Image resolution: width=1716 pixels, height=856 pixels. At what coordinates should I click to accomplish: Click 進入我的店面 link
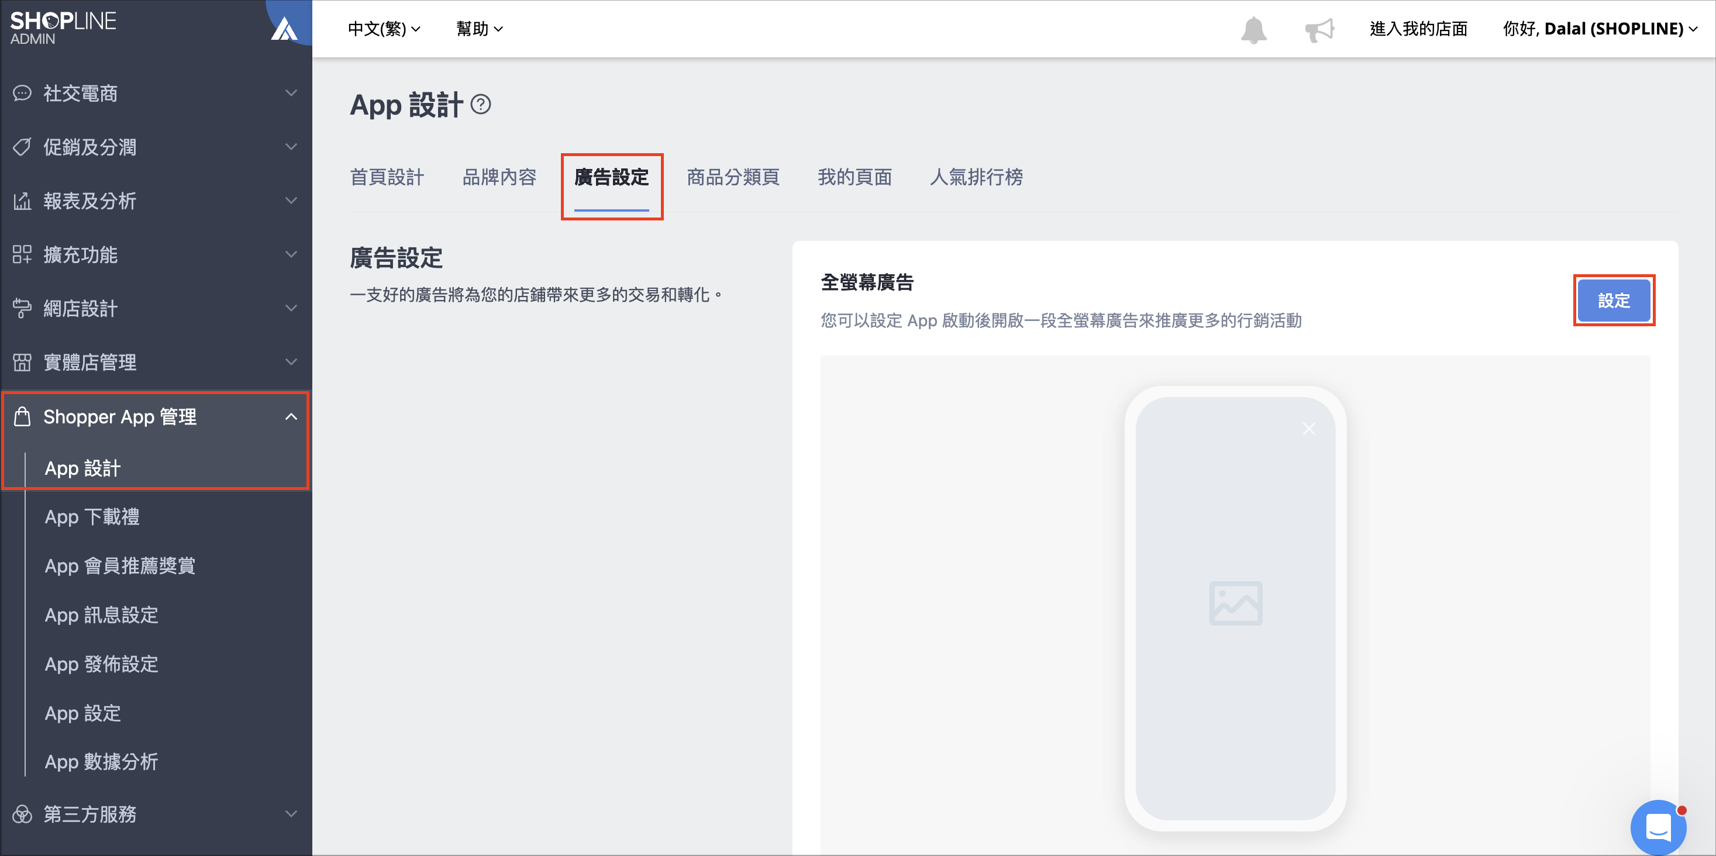(1419, 29)
